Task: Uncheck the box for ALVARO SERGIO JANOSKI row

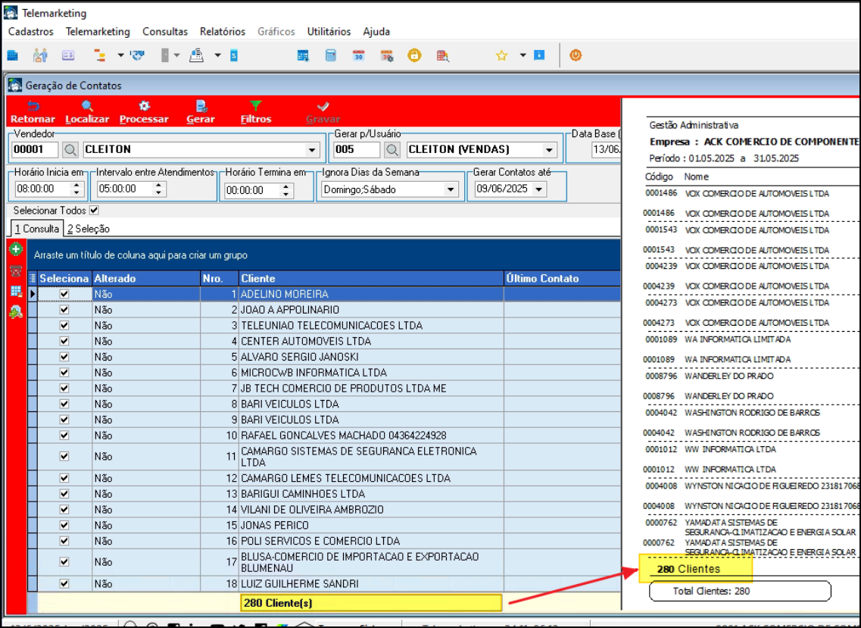Action: [x=64, y=357]
